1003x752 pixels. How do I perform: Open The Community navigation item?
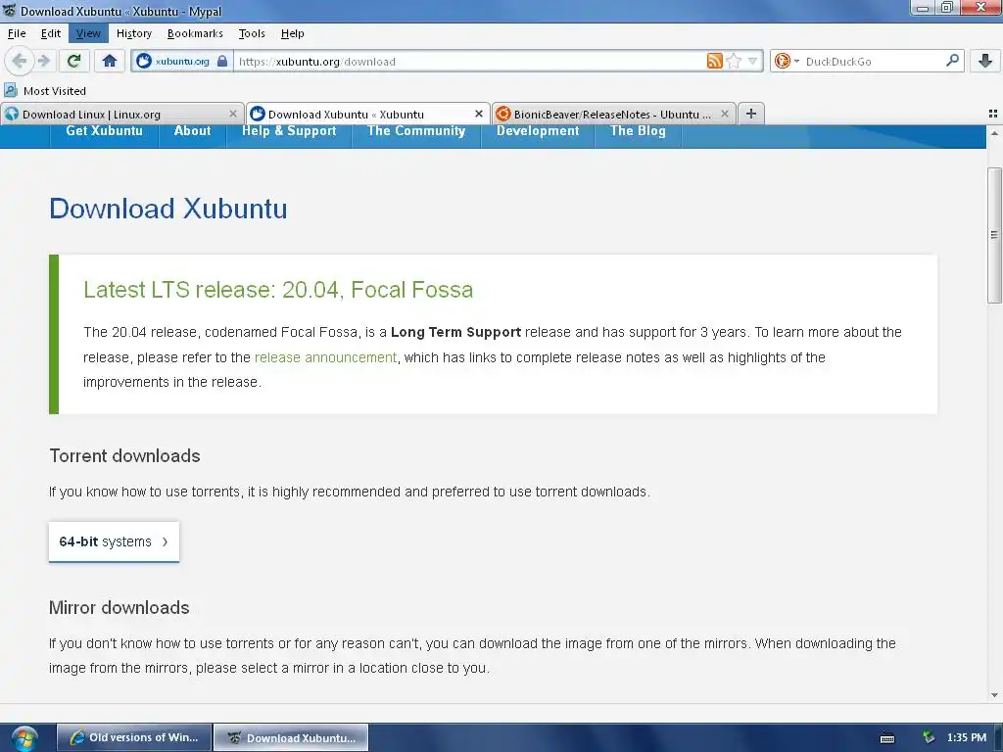[x=416, y=132]
